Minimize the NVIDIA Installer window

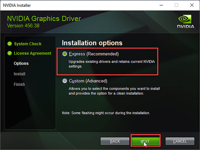point(161,5)
